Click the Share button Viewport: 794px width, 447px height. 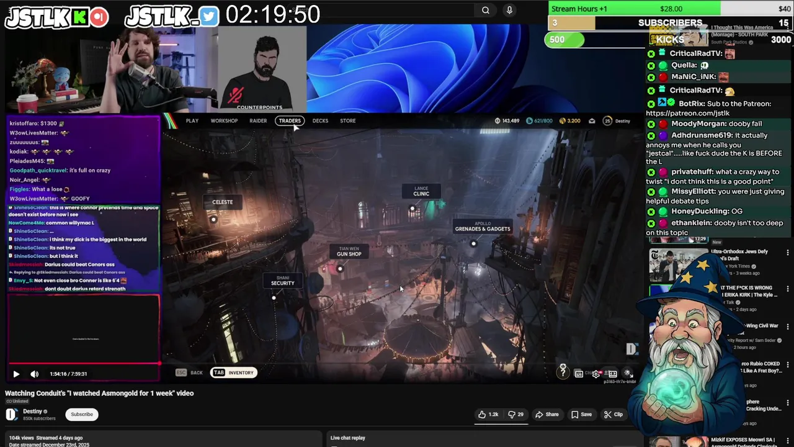[x=546, y=414]
